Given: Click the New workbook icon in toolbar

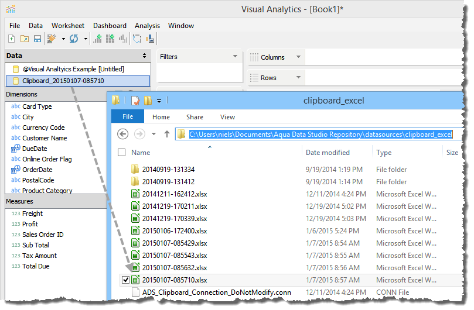Looking at the screenshot, I should 12,39.
